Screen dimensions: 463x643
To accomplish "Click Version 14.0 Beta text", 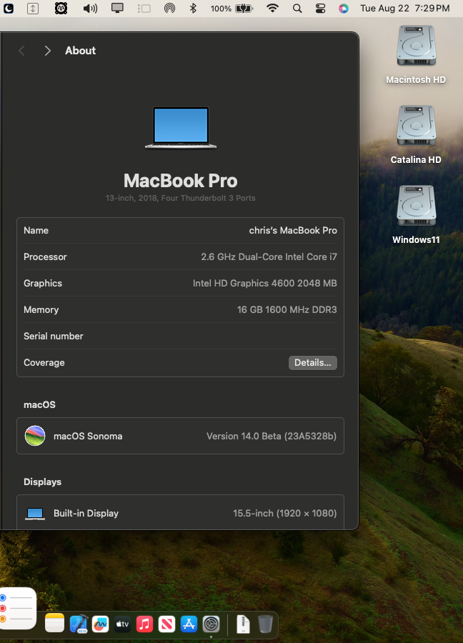I will coord(272,437).
